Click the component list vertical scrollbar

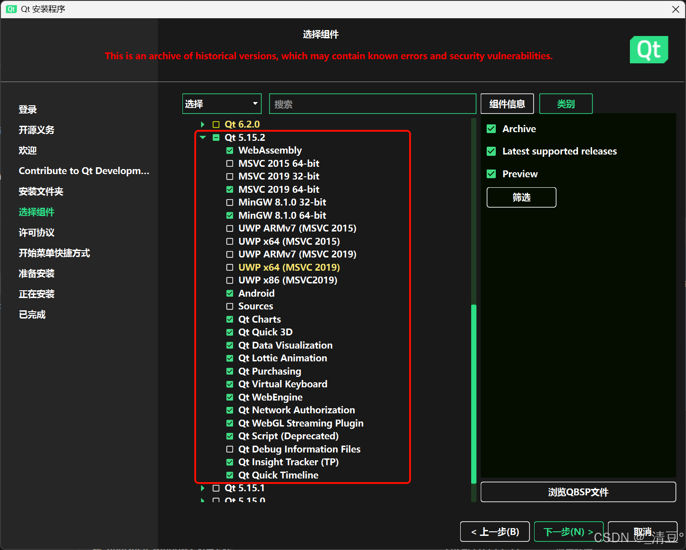(x=473, y=394)
